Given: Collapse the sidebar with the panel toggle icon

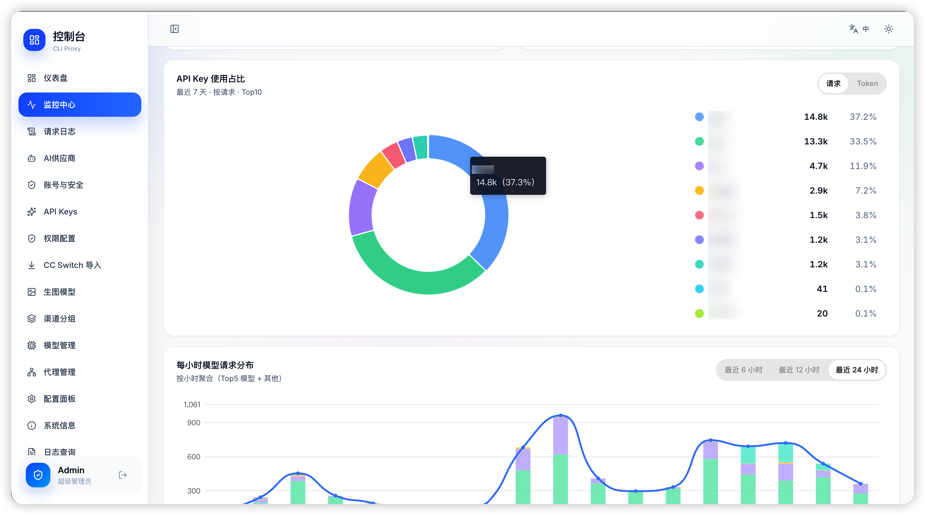Looking at the screenshot, I should coord(175,29).
